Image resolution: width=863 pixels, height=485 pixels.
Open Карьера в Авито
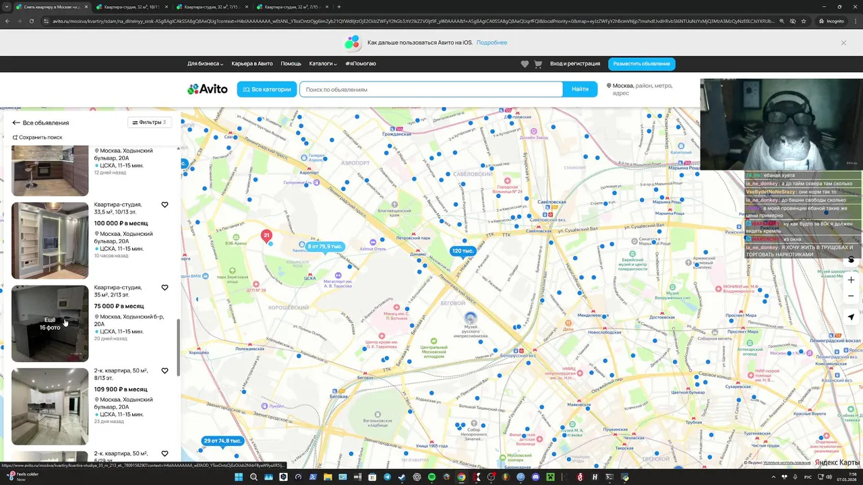coord(252,64)
